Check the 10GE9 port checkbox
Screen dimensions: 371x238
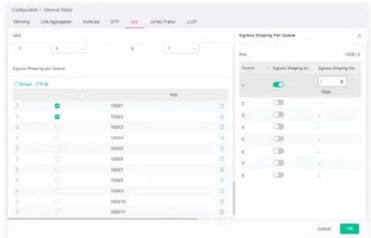click(57, 191)
